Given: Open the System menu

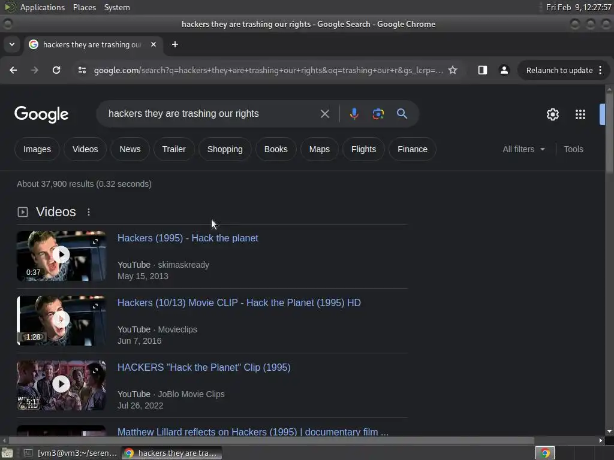Looking at the screenshot, I should click(117, 7).
